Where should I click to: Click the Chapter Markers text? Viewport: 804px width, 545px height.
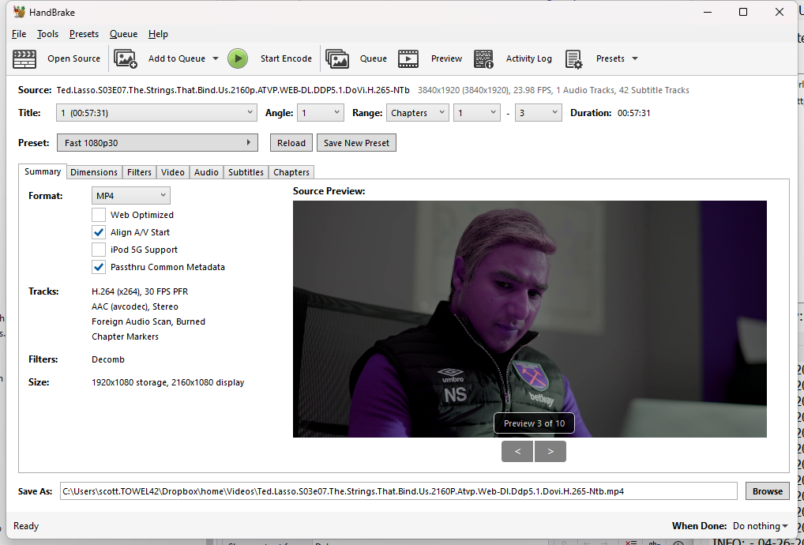point(125,336)
